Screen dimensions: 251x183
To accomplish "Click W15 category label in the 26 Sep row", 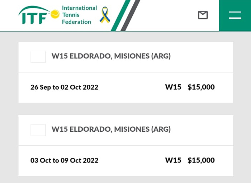I will (x=173, y=87).
